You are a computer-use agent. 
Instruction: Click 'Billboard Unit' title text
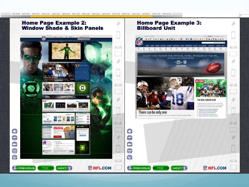tap(156, 28)
